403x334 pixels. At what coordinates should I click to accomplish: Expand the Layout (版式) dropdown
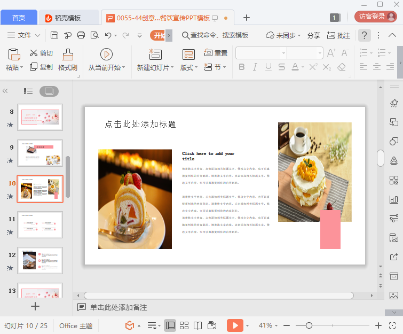click(x=196, y=67)
